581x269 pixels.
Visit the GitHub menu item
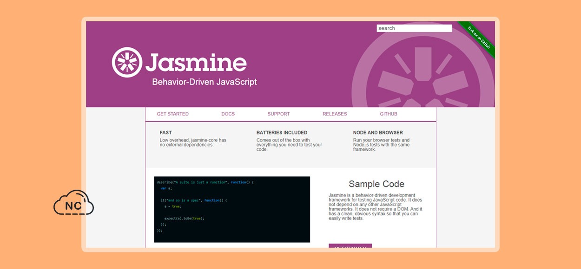pyautogui.click(x=389, y=114)
